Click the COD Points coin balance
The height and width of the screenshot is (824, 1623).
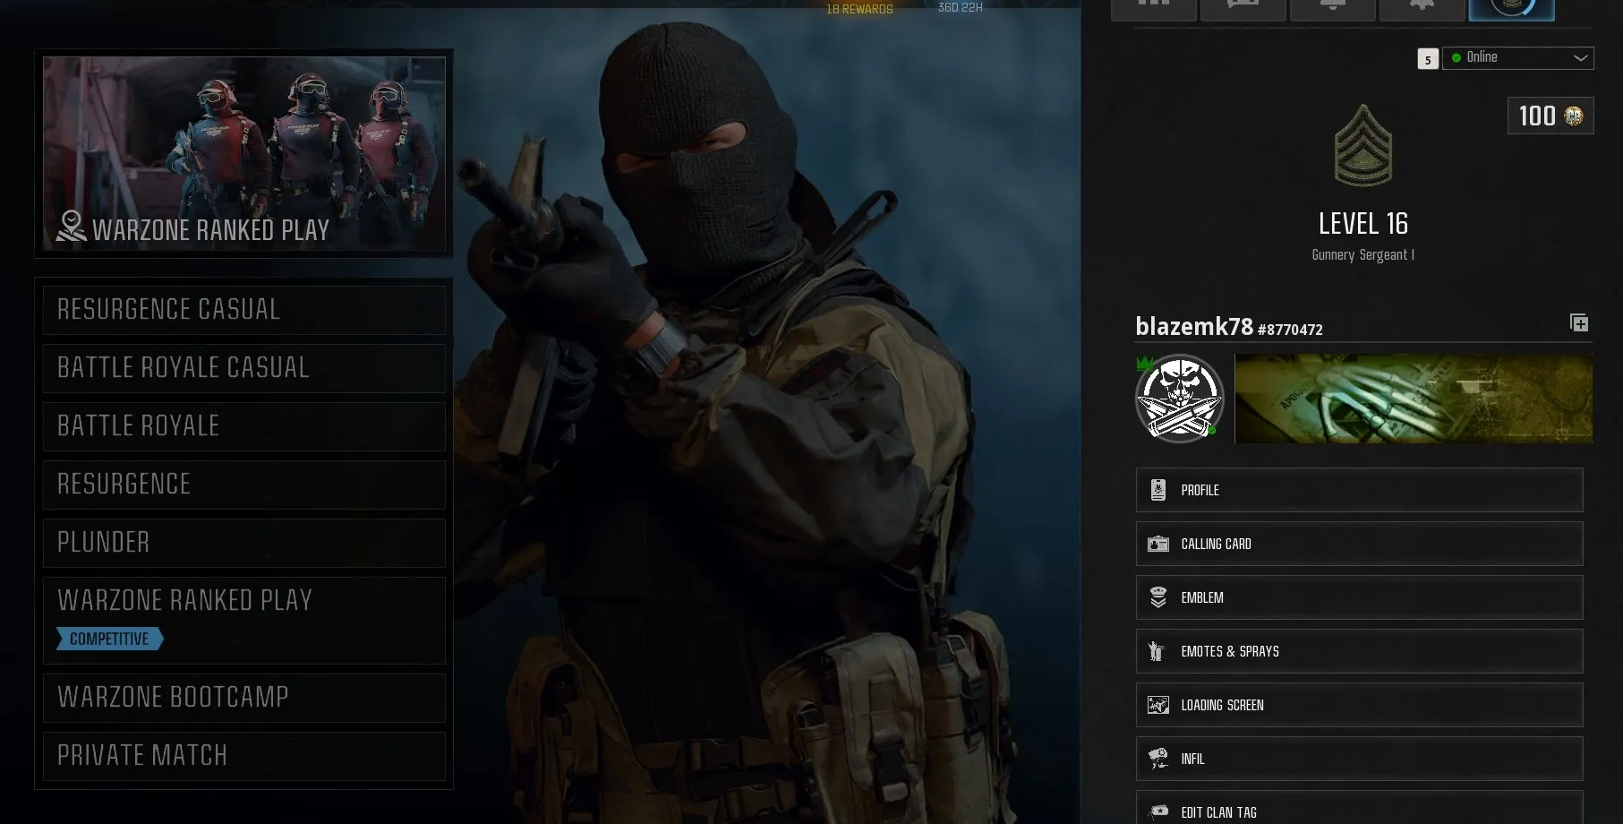point(1550,116)
